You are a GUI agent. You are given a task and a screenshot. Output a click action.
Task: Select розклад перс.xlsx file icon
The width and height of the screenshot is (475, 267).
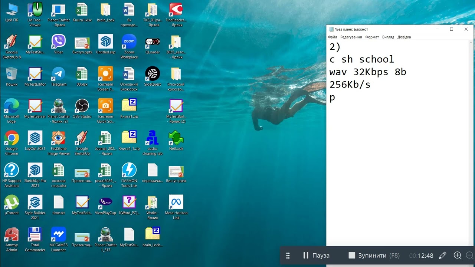59,175
